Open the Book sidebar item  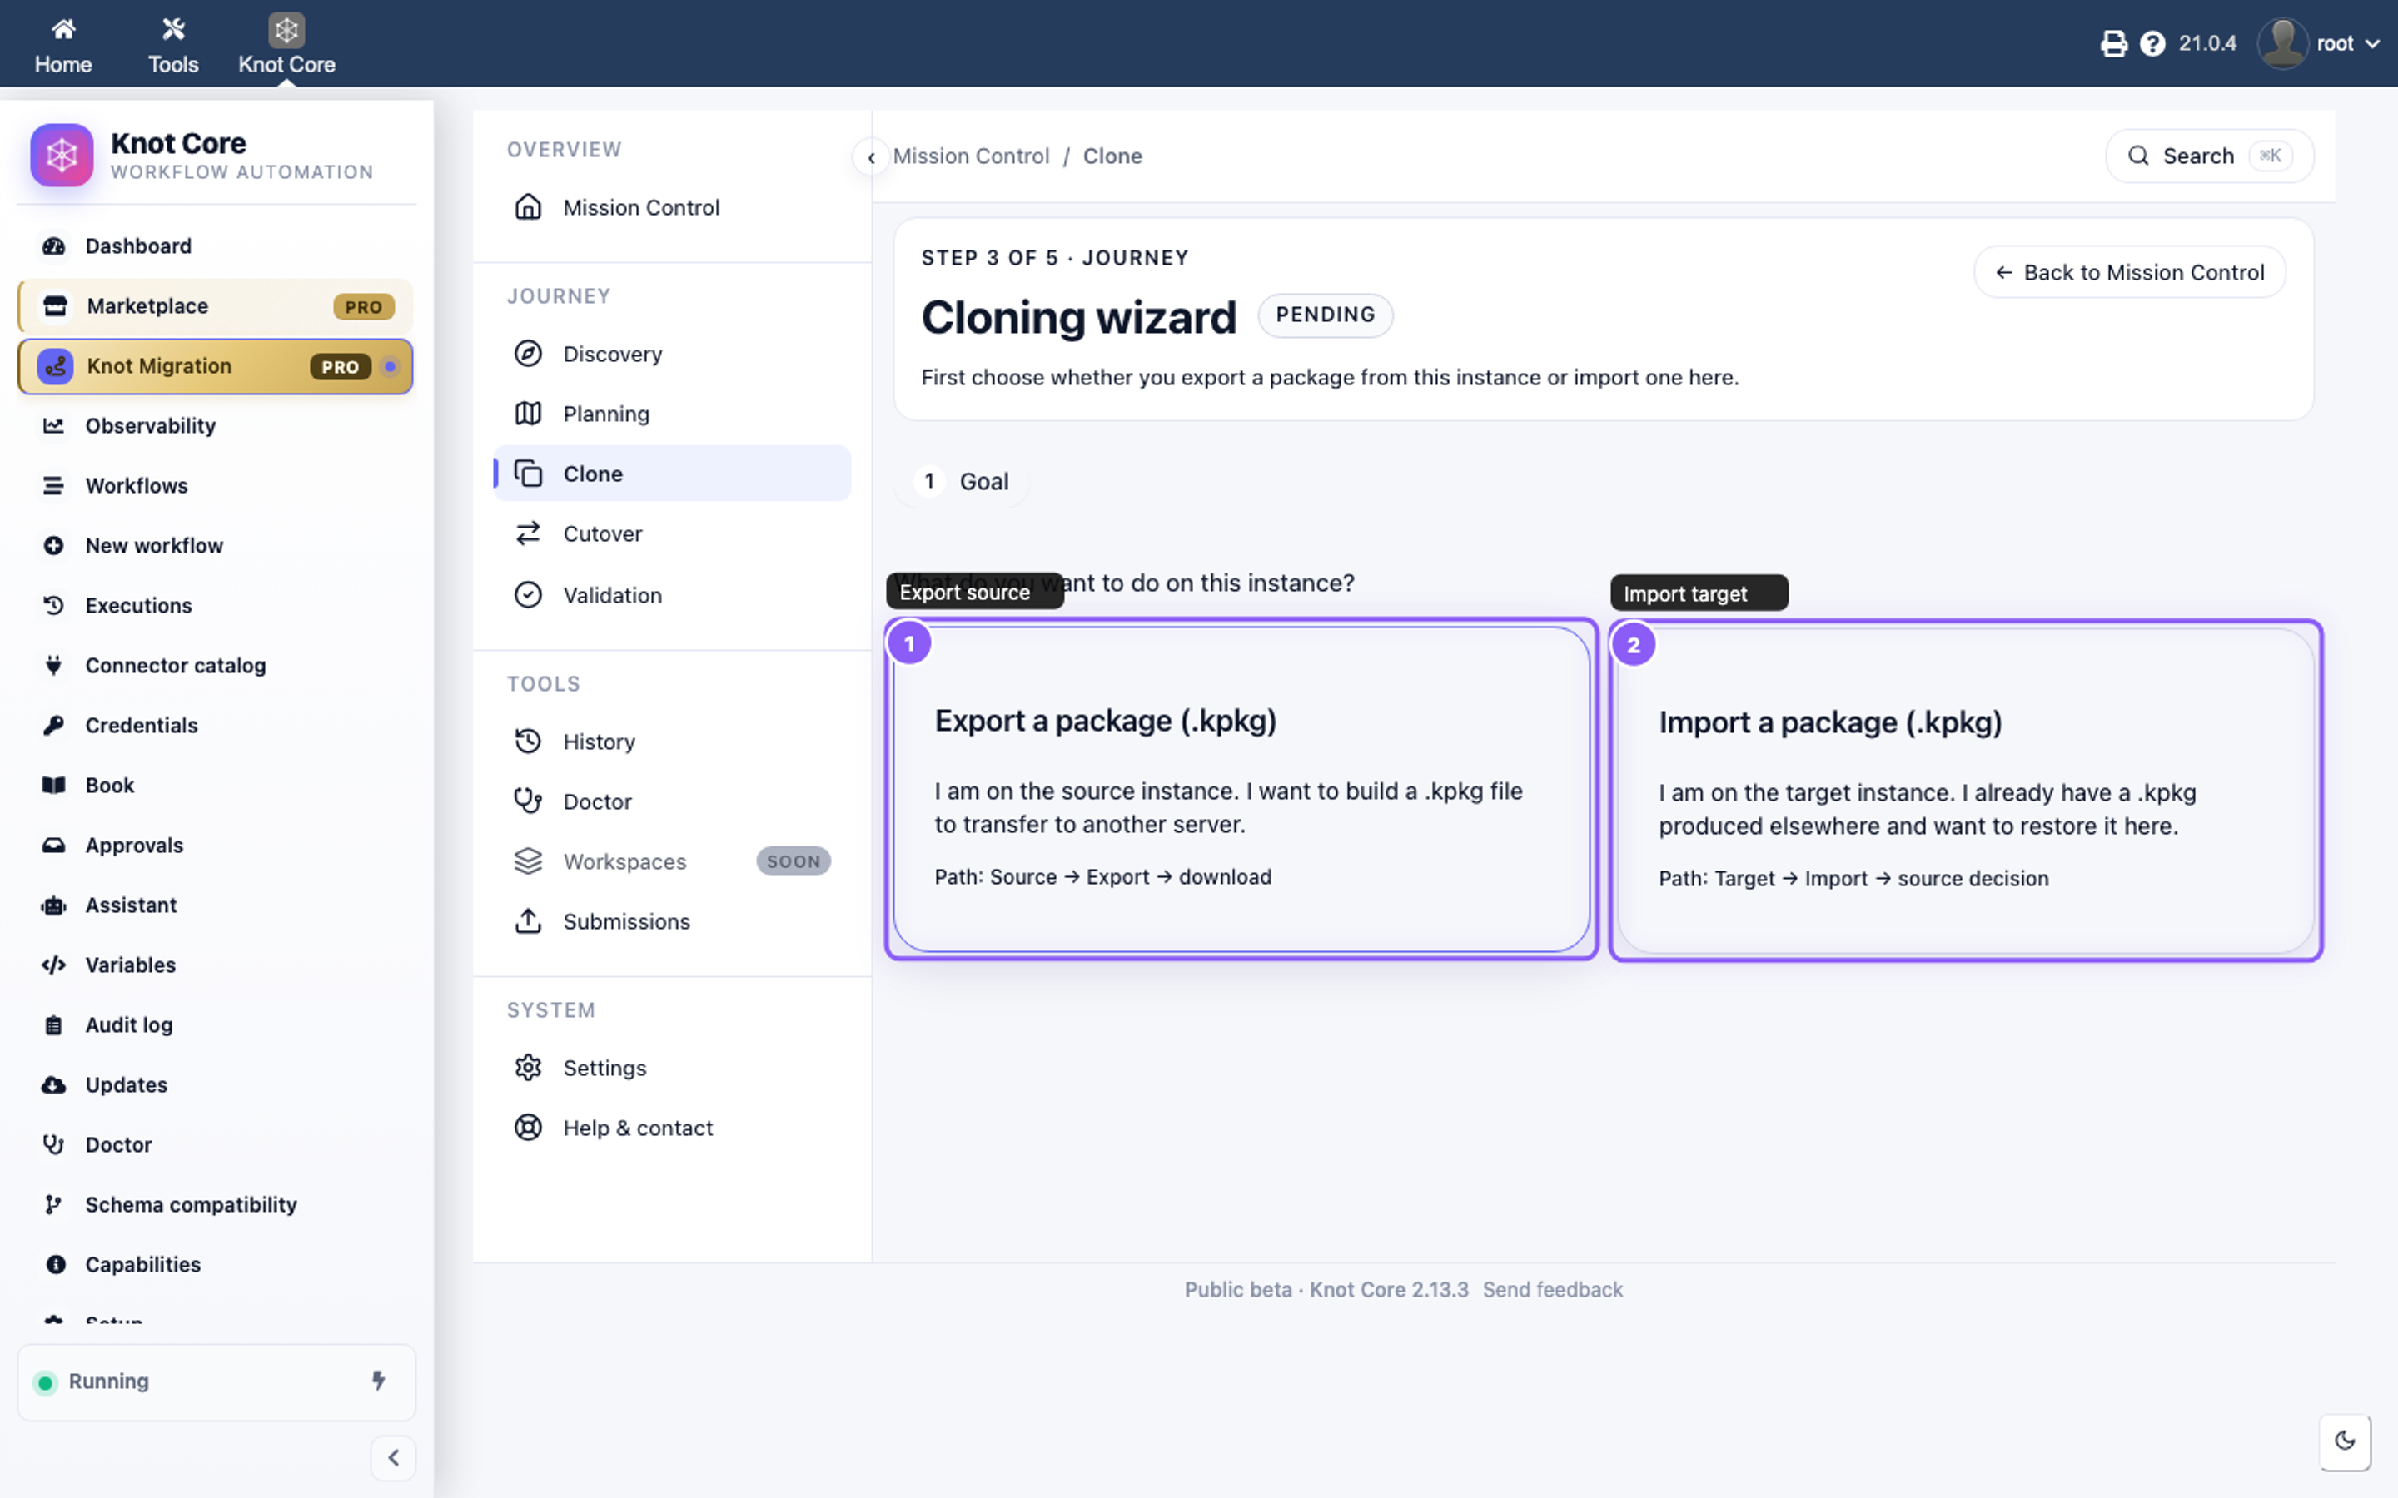click(216, 786)
